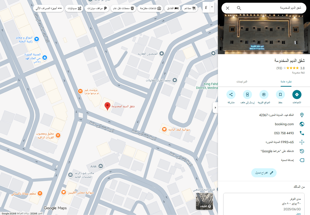The height and width of the screenshot is (215, 310).
Task: Toggle the Restaurants (مطاعم) filter chip
Action: click(x=190, y=8)
